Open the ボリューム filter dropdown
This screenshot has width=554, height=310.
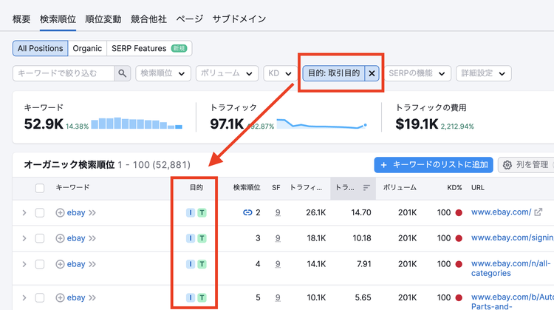pyautogui.click(x=227, y=73)
